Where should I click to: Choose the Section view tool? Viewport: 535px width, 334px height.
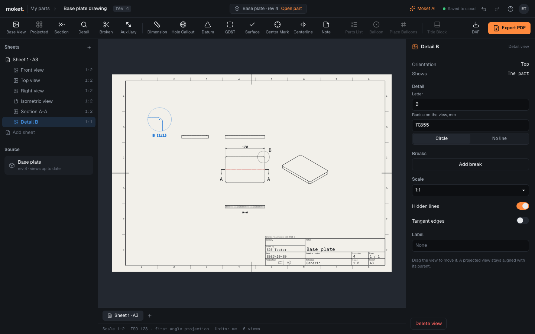(61, 28)
